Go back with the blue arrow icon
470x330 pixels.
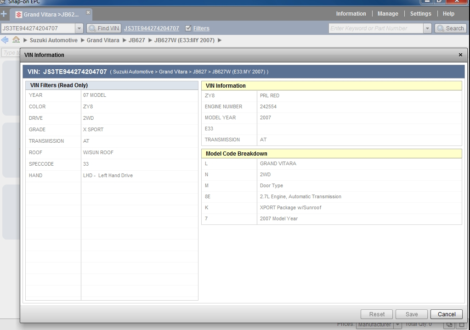(5, 40)
